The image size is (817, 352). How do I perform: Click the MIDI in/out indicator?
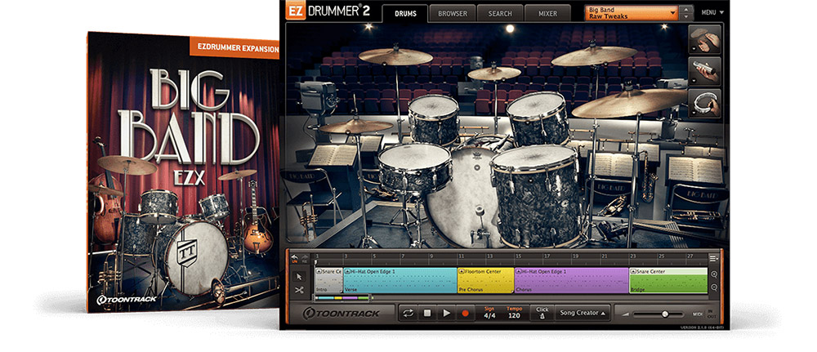click(x=703, y=314)
